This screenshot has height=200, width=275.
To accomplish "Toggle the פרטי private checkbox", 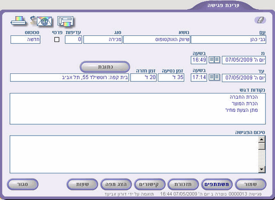I will click(57, 39).
